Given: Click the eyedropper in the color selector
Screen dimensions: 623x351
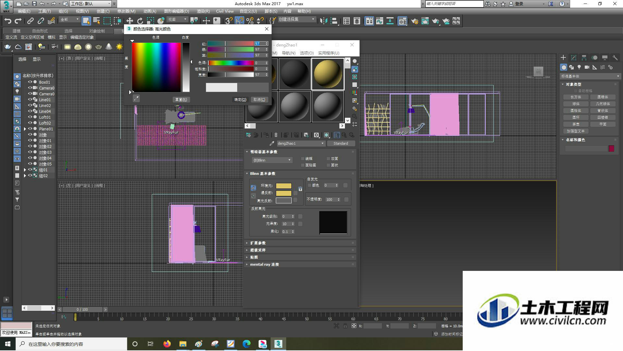Looking at the screenshot, I should [136, 99].
